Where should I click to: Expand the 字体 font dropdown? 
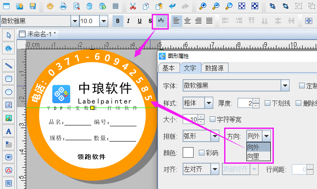tap(285, 86)
